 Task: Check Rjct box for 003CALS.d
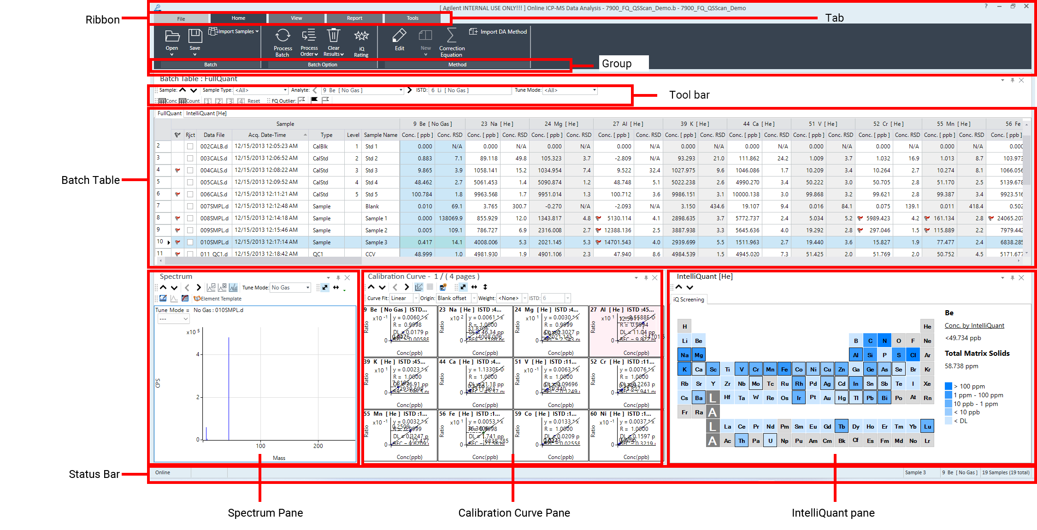190,158
